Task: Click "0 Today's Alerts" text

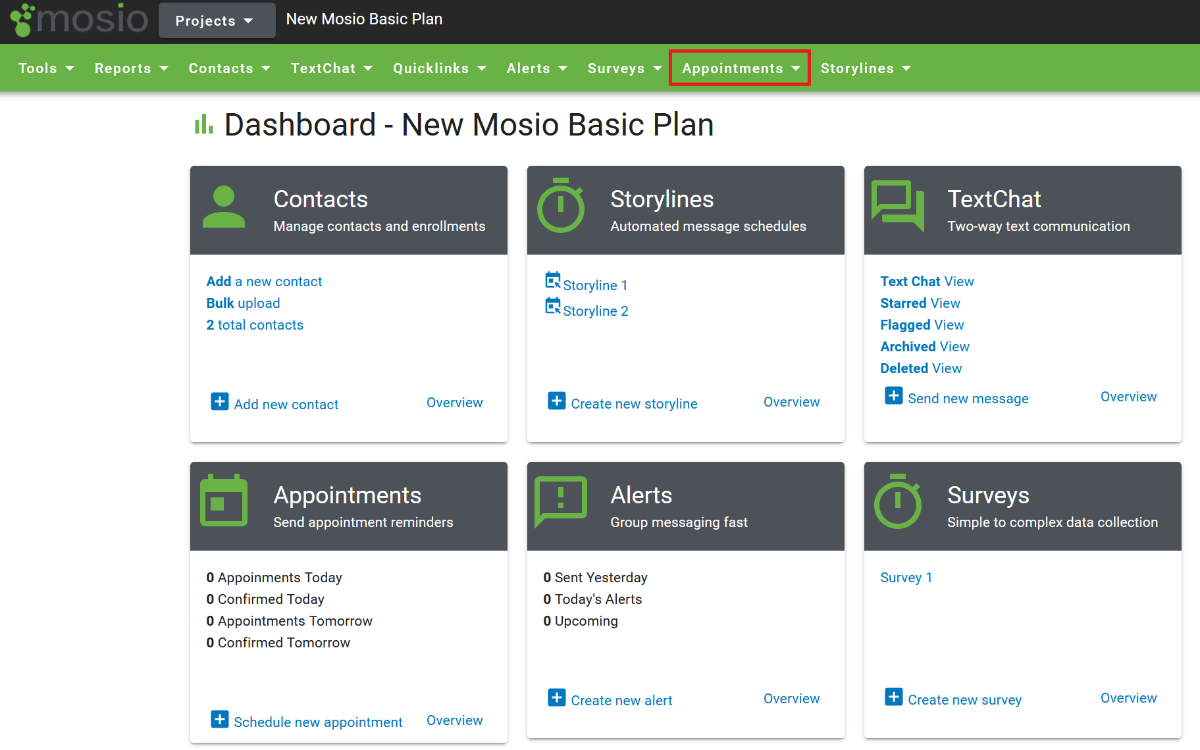Action: pyautogui.click(x=592, y=599)
